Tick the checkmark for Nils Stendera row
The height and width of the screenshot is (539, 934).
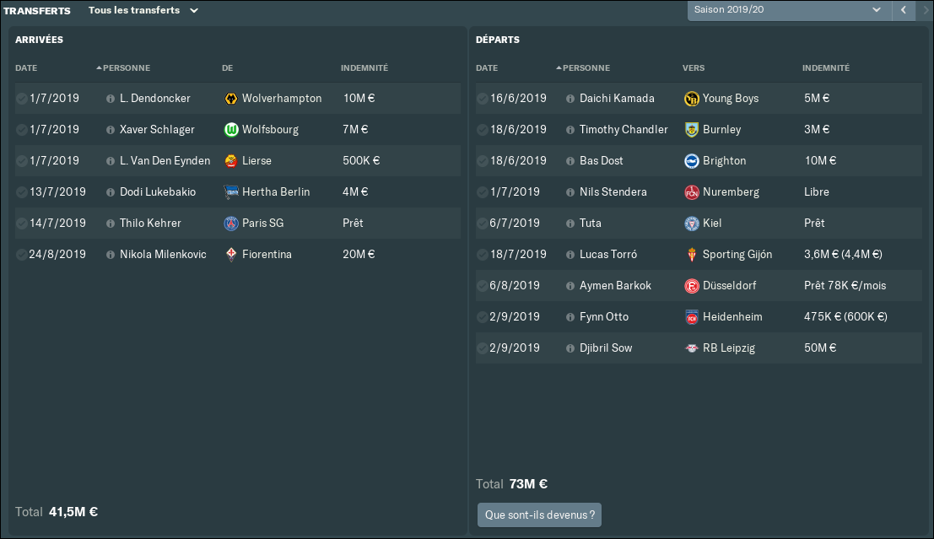click(482, 191)
